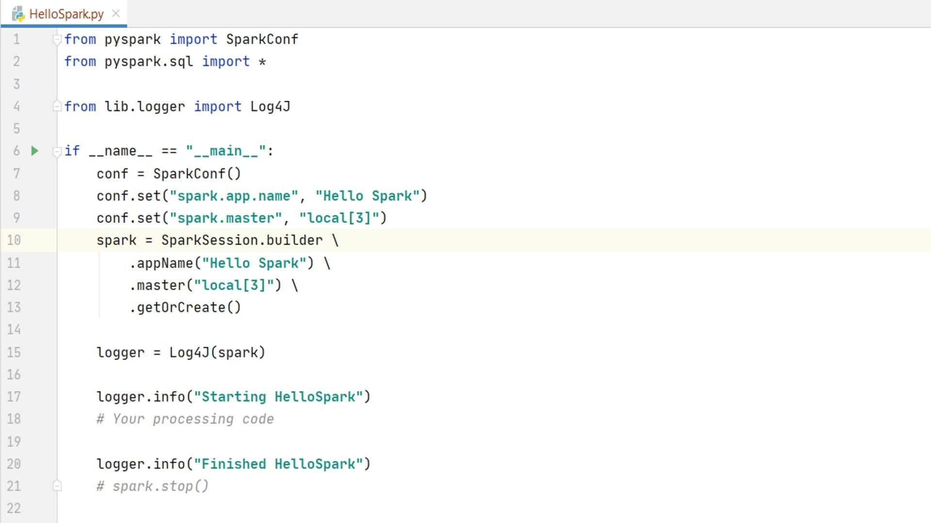Click line number 15 in the gutter
This screenshot has height=523, width=931.
click(14, 353)
